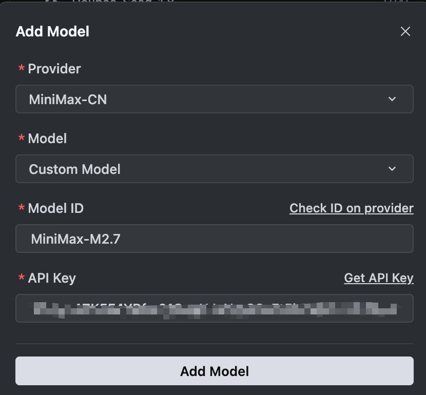
Task: Expand the provider list to change MiniMax-CN
Action: click(x=214, y=99)
